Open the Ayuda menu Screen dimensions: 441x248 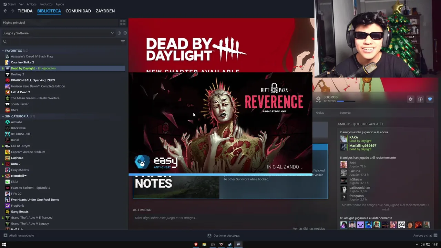point(60,4)
